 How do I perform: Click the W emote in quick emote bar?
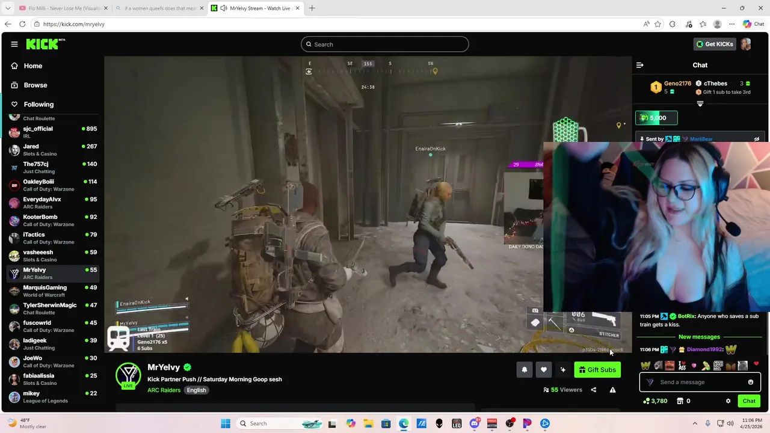click(x=645, y=366)
